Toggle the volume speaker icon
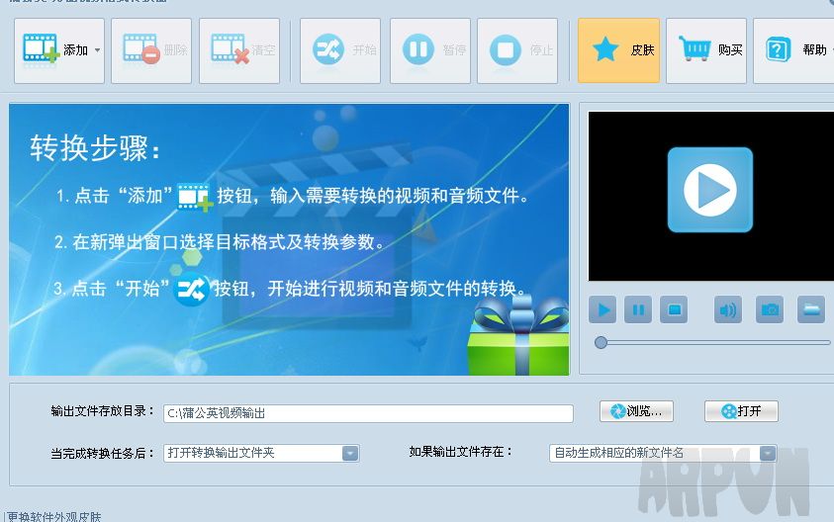The image size is (834, 522). pyautogui.click(x=728, y=309)
